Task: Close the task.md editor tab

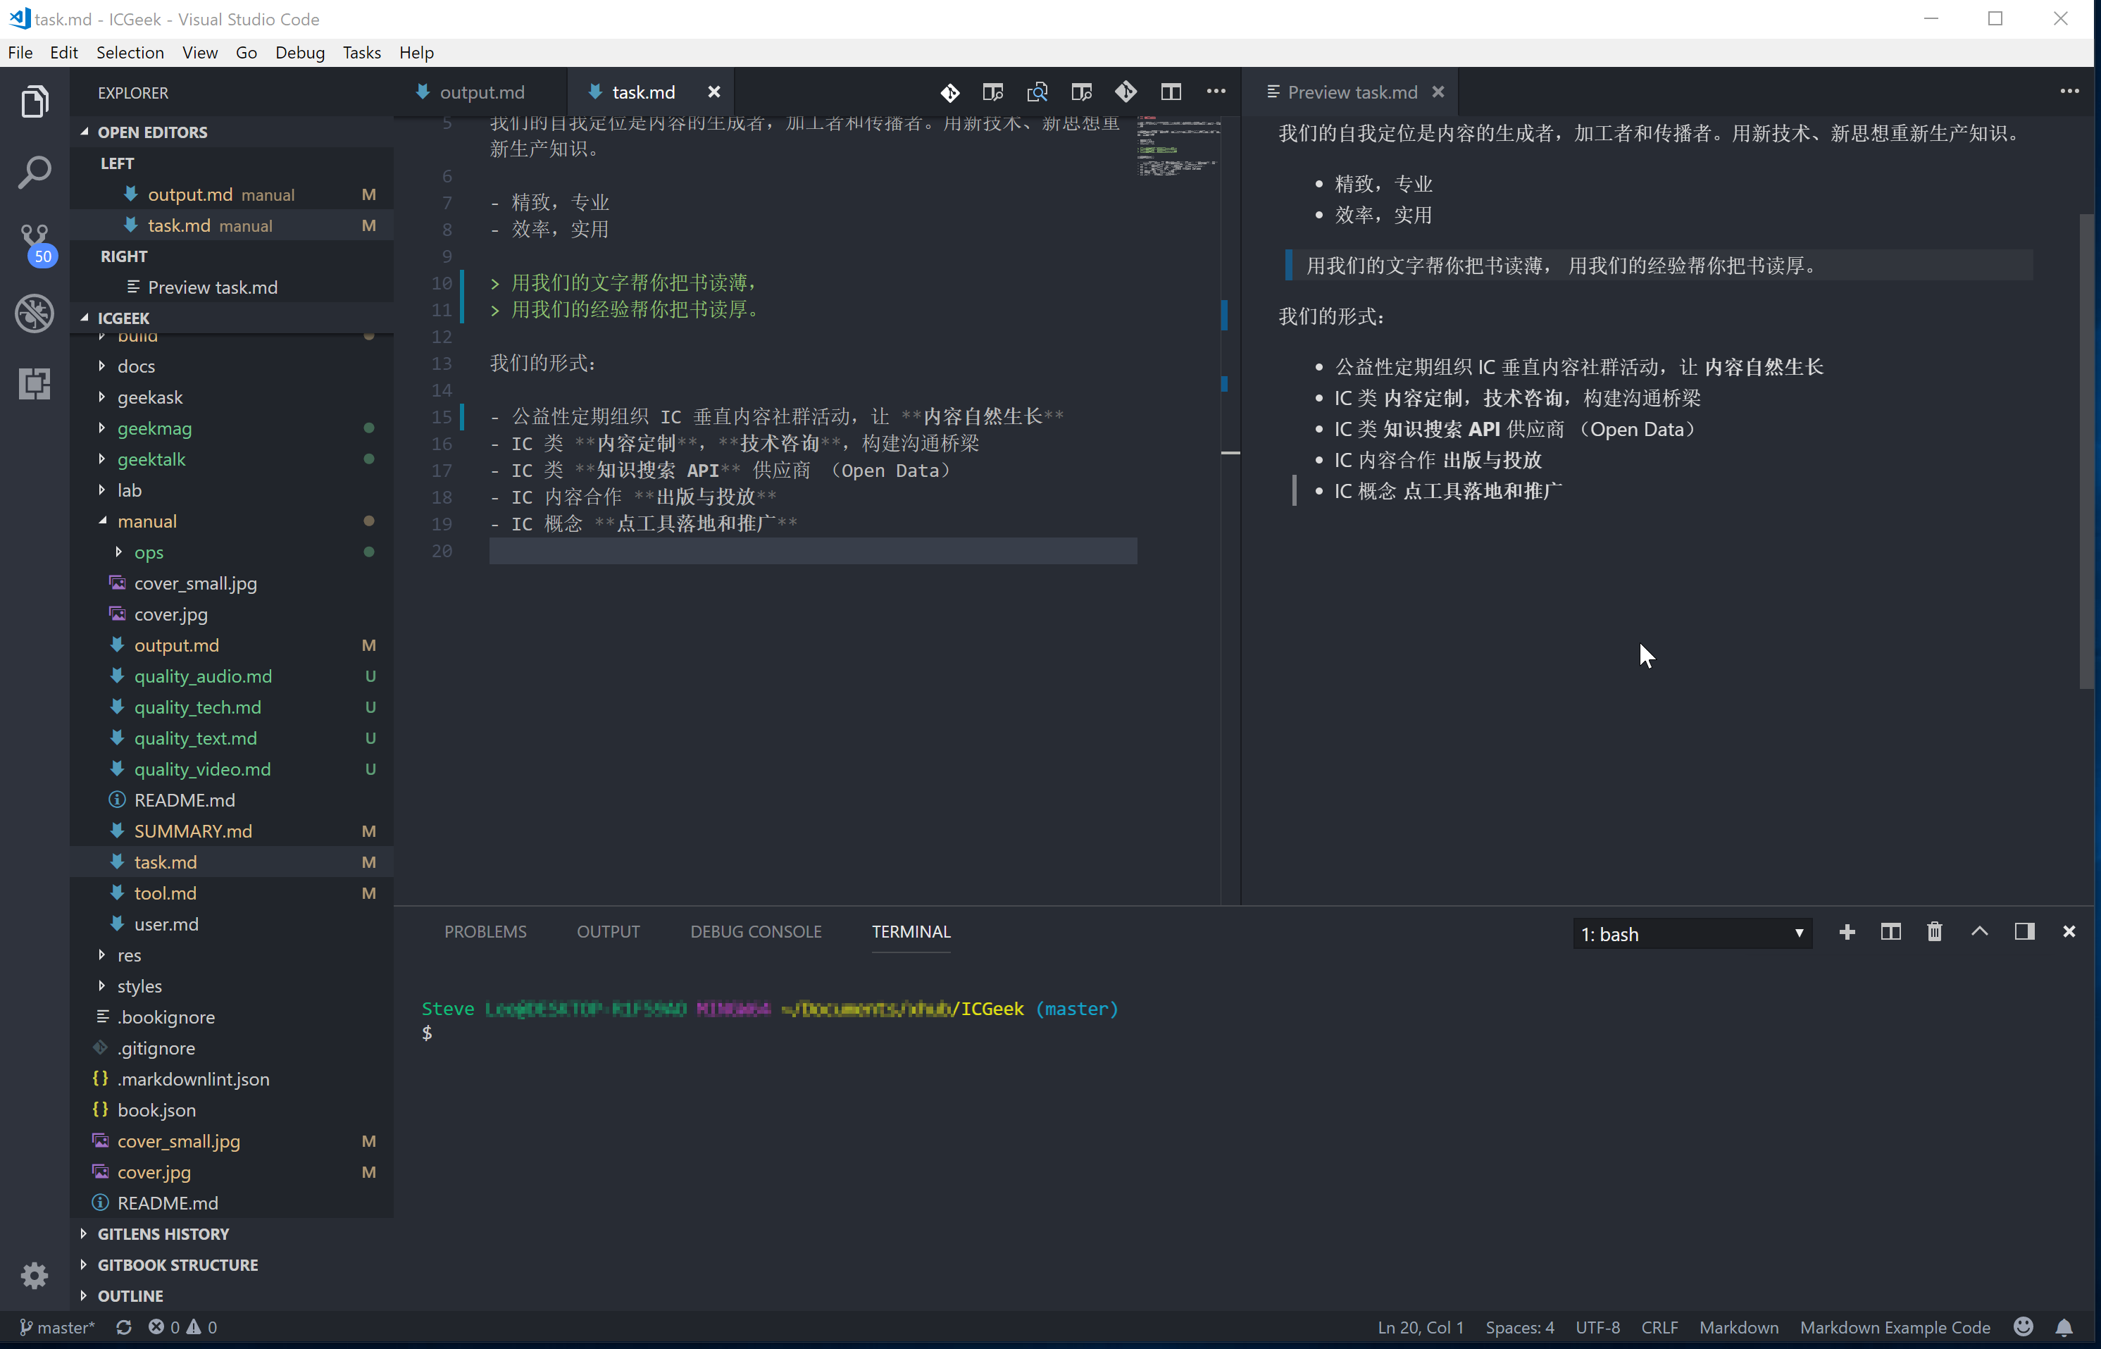Action: 713,92
